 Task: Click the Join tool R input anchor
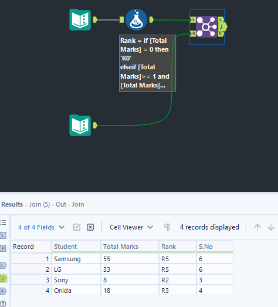[x=193, y=33]
